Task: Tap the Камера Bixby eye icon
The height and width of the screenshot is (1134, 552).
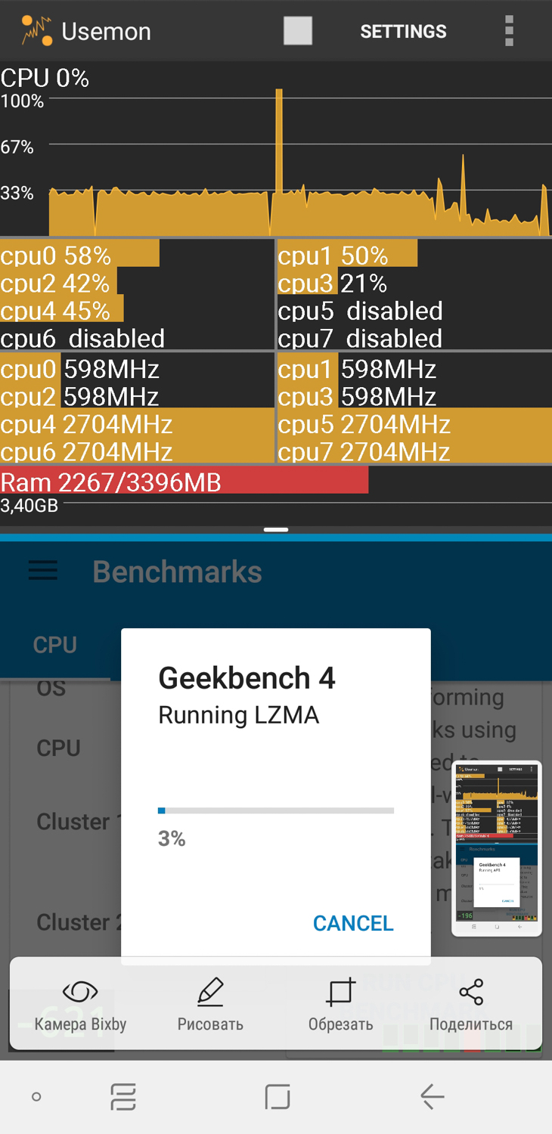Action: (80, 992)
